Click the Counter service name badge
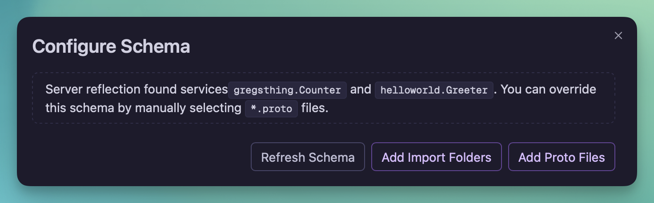 [287, 90]
